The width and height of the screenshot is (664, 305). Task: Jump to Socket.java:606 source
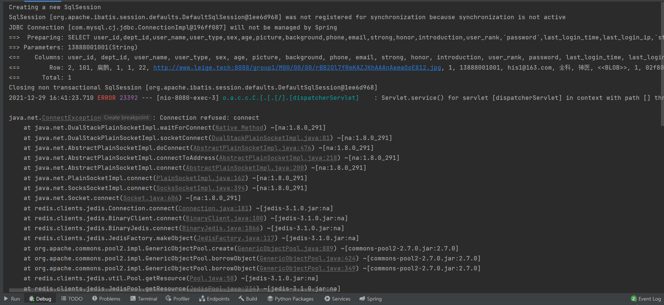[x=151, y=198]
